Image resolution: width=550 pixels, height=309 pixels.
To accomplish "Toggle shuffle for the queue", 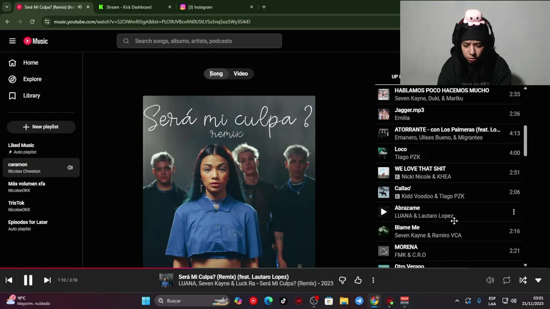I will 522,280.
